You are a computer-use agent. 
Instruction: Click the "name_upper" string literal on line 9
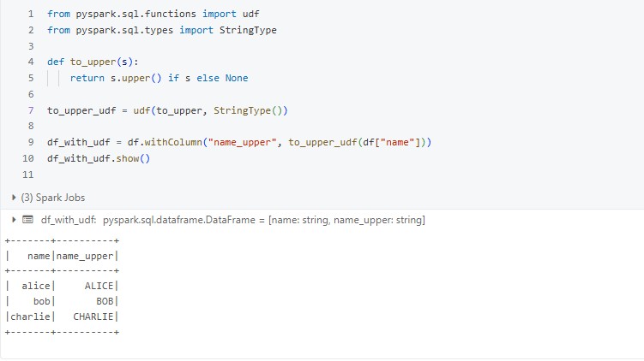click(243, 142)
